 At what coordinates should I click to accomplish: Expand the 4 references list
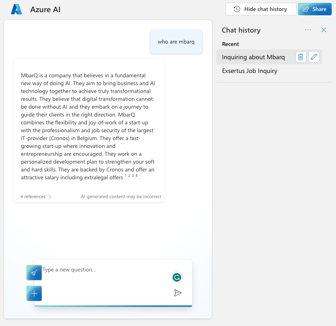pos(36,197)
